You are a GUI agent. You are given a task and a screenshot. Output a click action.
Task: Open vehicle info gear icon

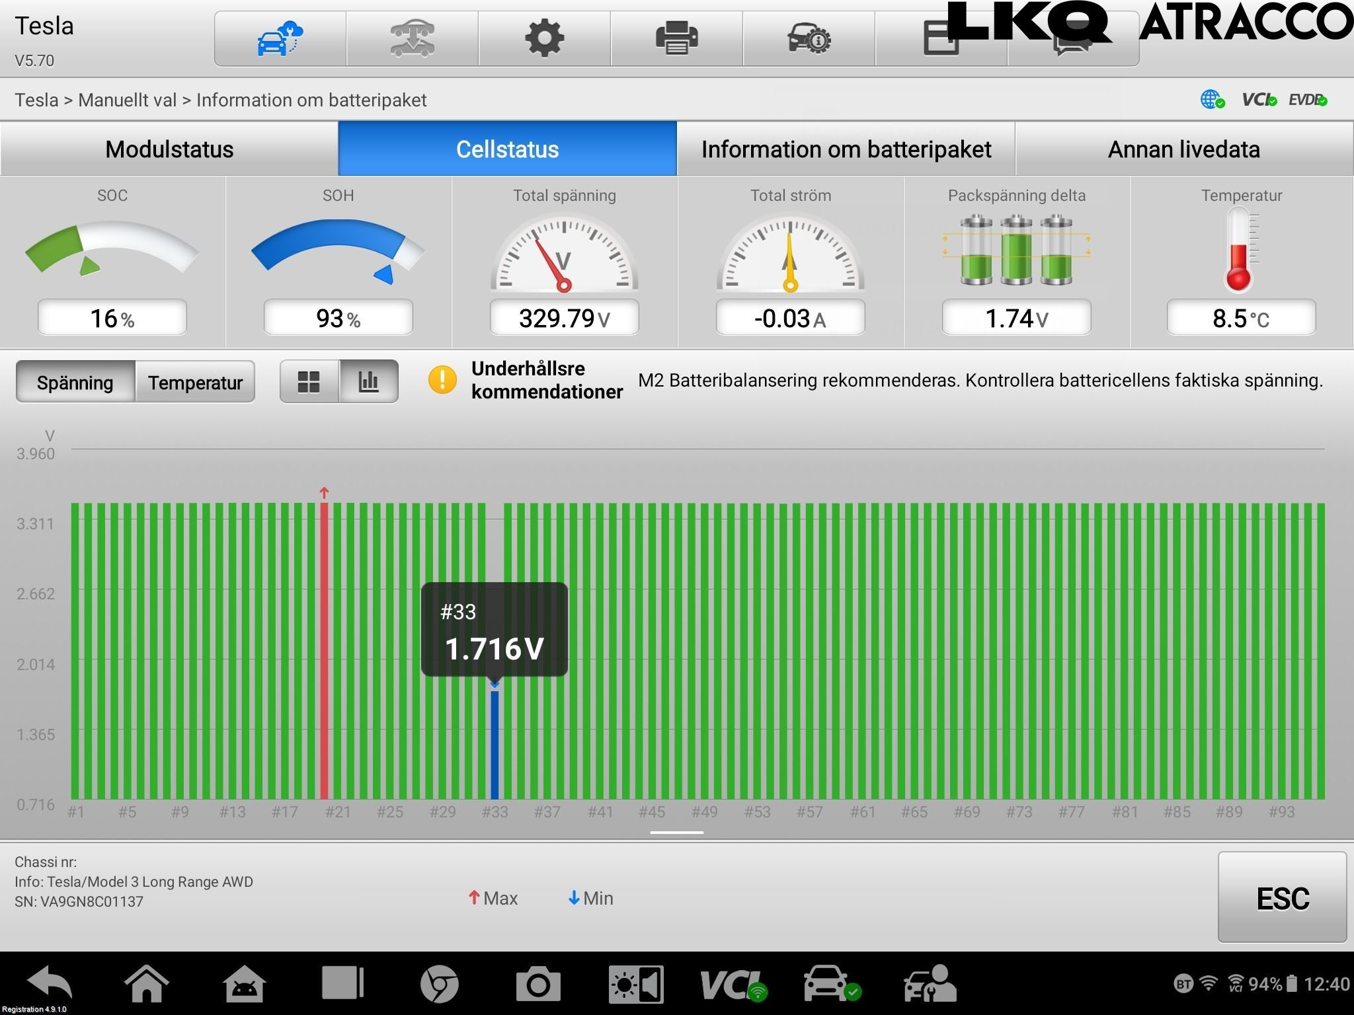click(x=809, y=38)
